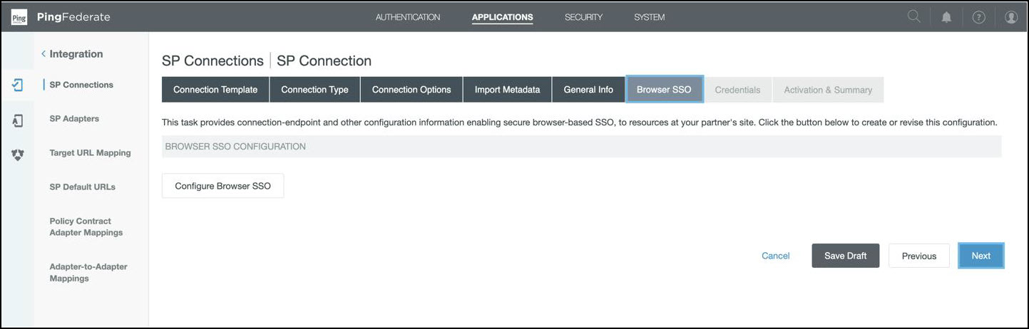
Task: Select the second sidebar icon below integration
Action: (18, 120)
